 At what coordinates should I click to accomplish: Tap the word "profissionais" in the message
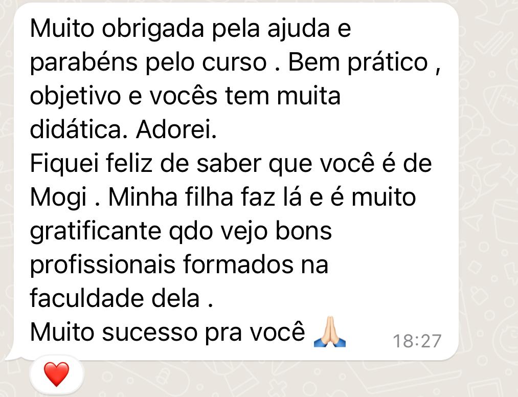click(103, 265)
